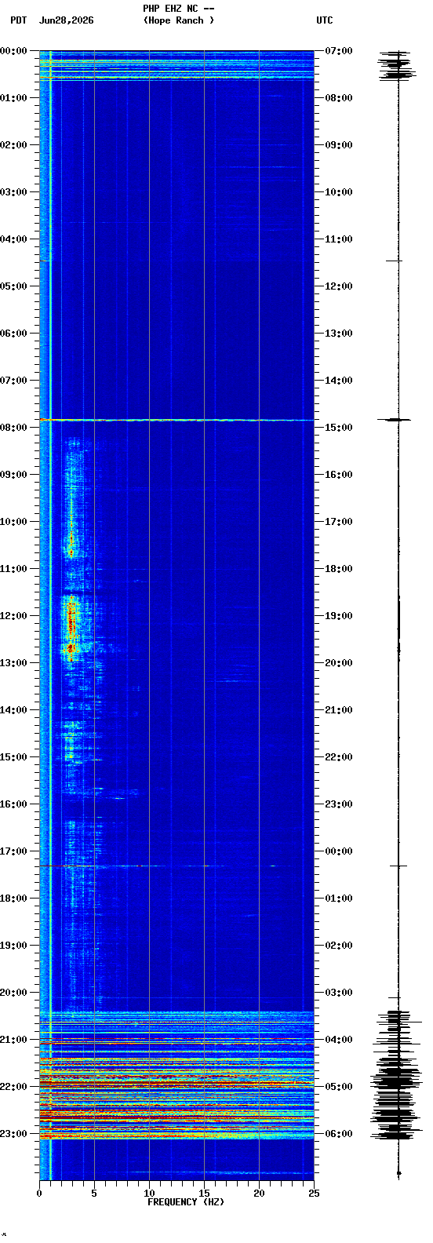Image resolution: width=433 pixels, height=1243 pixels.
Task: Click the 23:00 PDT time label
Action: tap(13, 1133)
